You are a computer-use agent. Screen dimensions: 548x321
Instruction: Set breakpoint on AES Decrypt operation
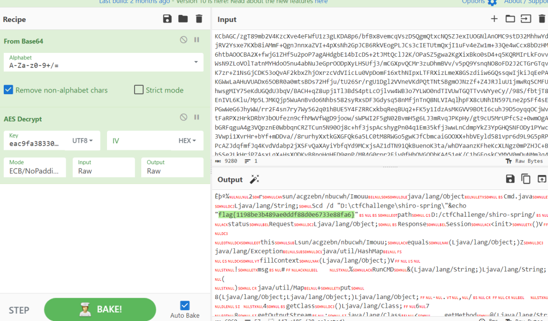pyautogui.click(x=196, y=117)
